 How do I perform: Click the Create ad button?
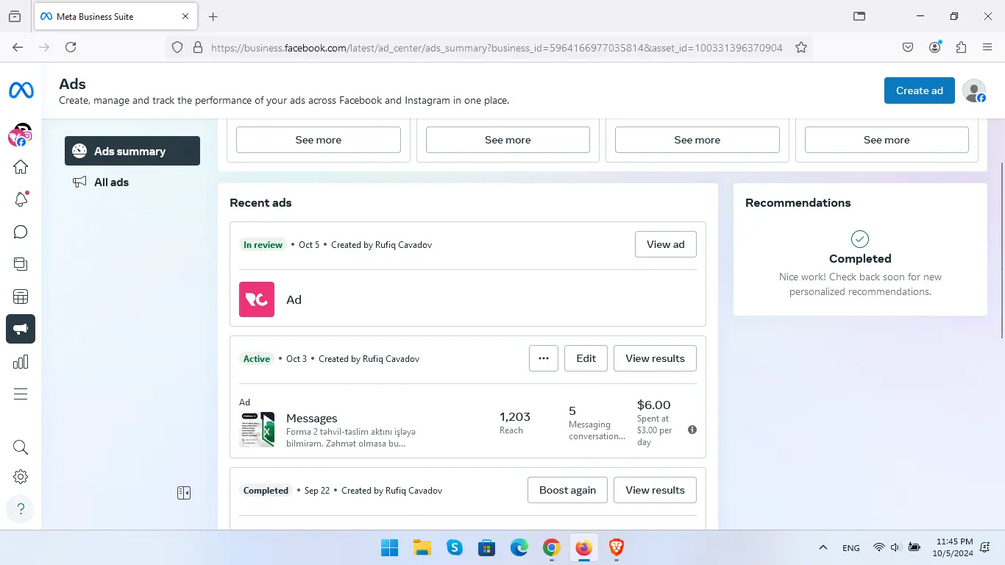[920, 90]
